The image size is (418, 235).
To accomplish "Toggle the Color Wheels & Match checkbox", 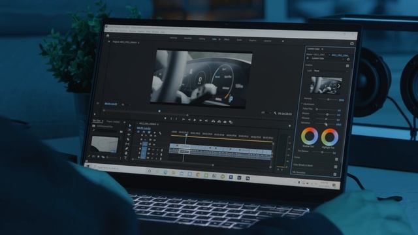I will [336, 167].
